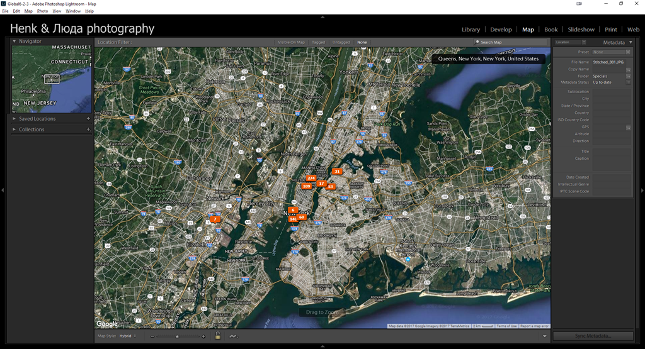Viewport: 645px width, 349px height.
Task: Select the Visible On Map filter
Action: click(291, 42)
